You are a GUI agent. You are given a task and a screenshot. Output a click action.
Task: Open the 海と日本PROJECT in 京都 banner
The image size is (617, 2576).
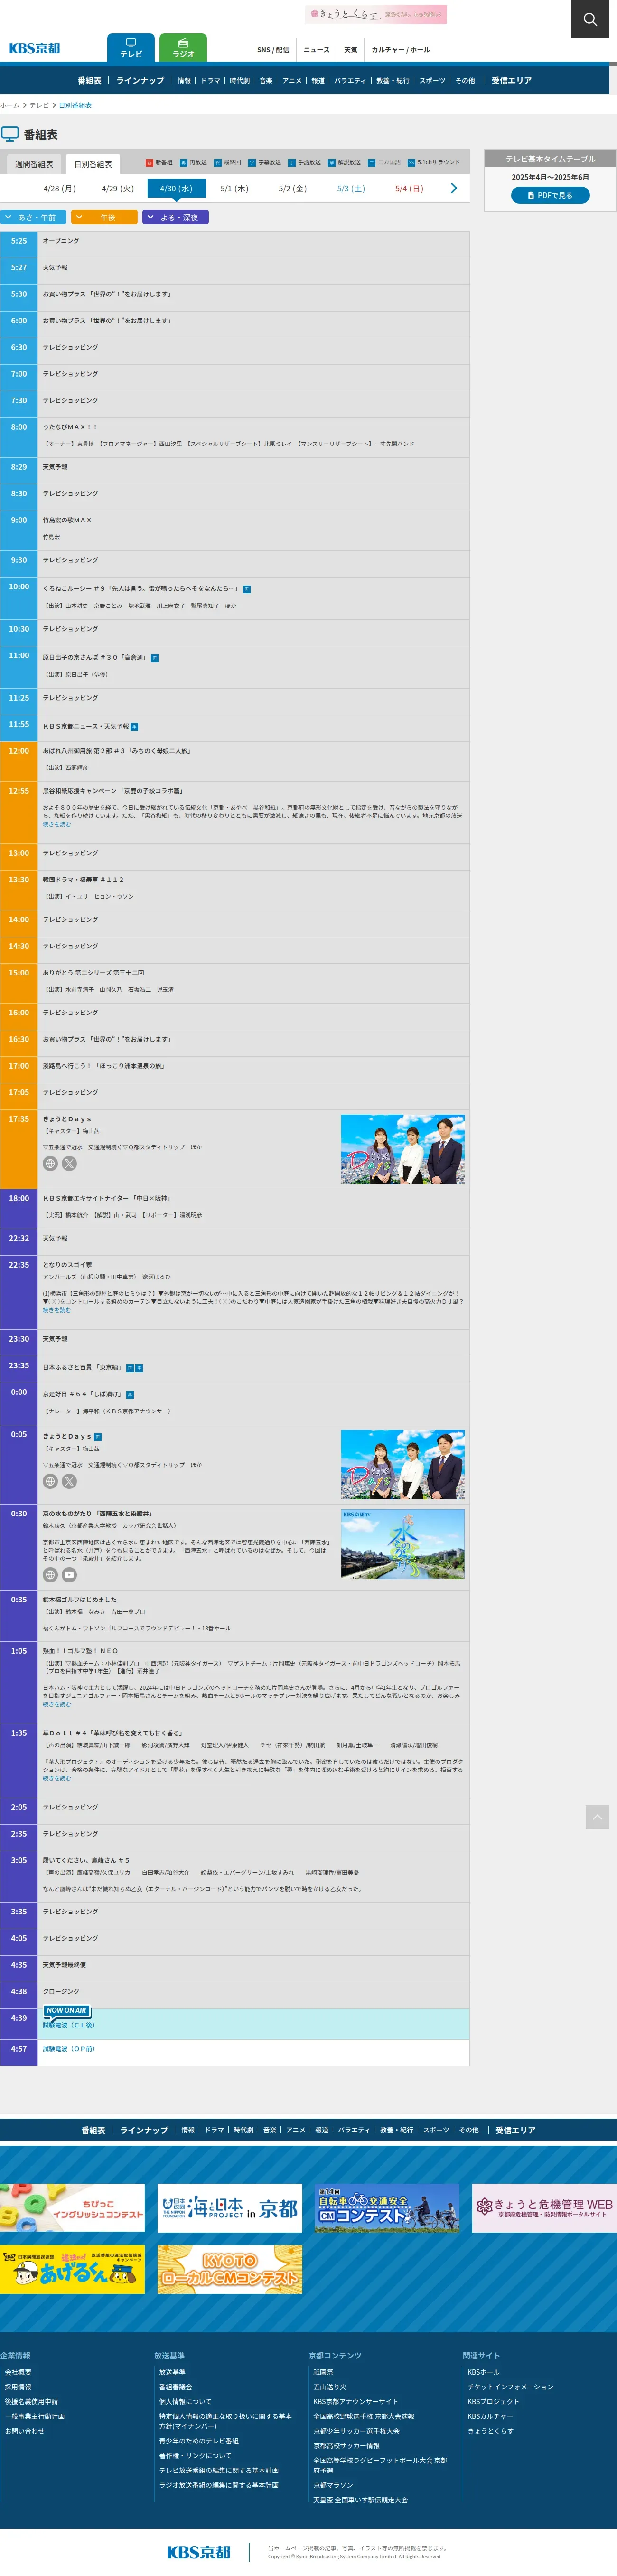pyautogui.click(x=230, y=2208)
